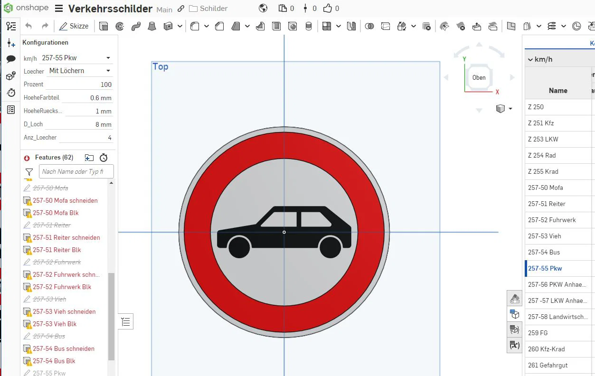Click the feature search input field
This screenshot has height=376, width=595.
point(76,171)
